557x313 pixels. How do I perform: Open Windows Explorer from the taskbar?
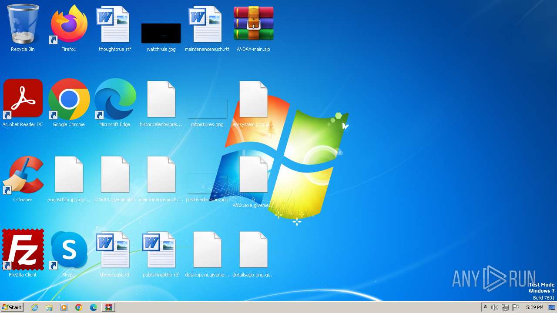[49, 307]
